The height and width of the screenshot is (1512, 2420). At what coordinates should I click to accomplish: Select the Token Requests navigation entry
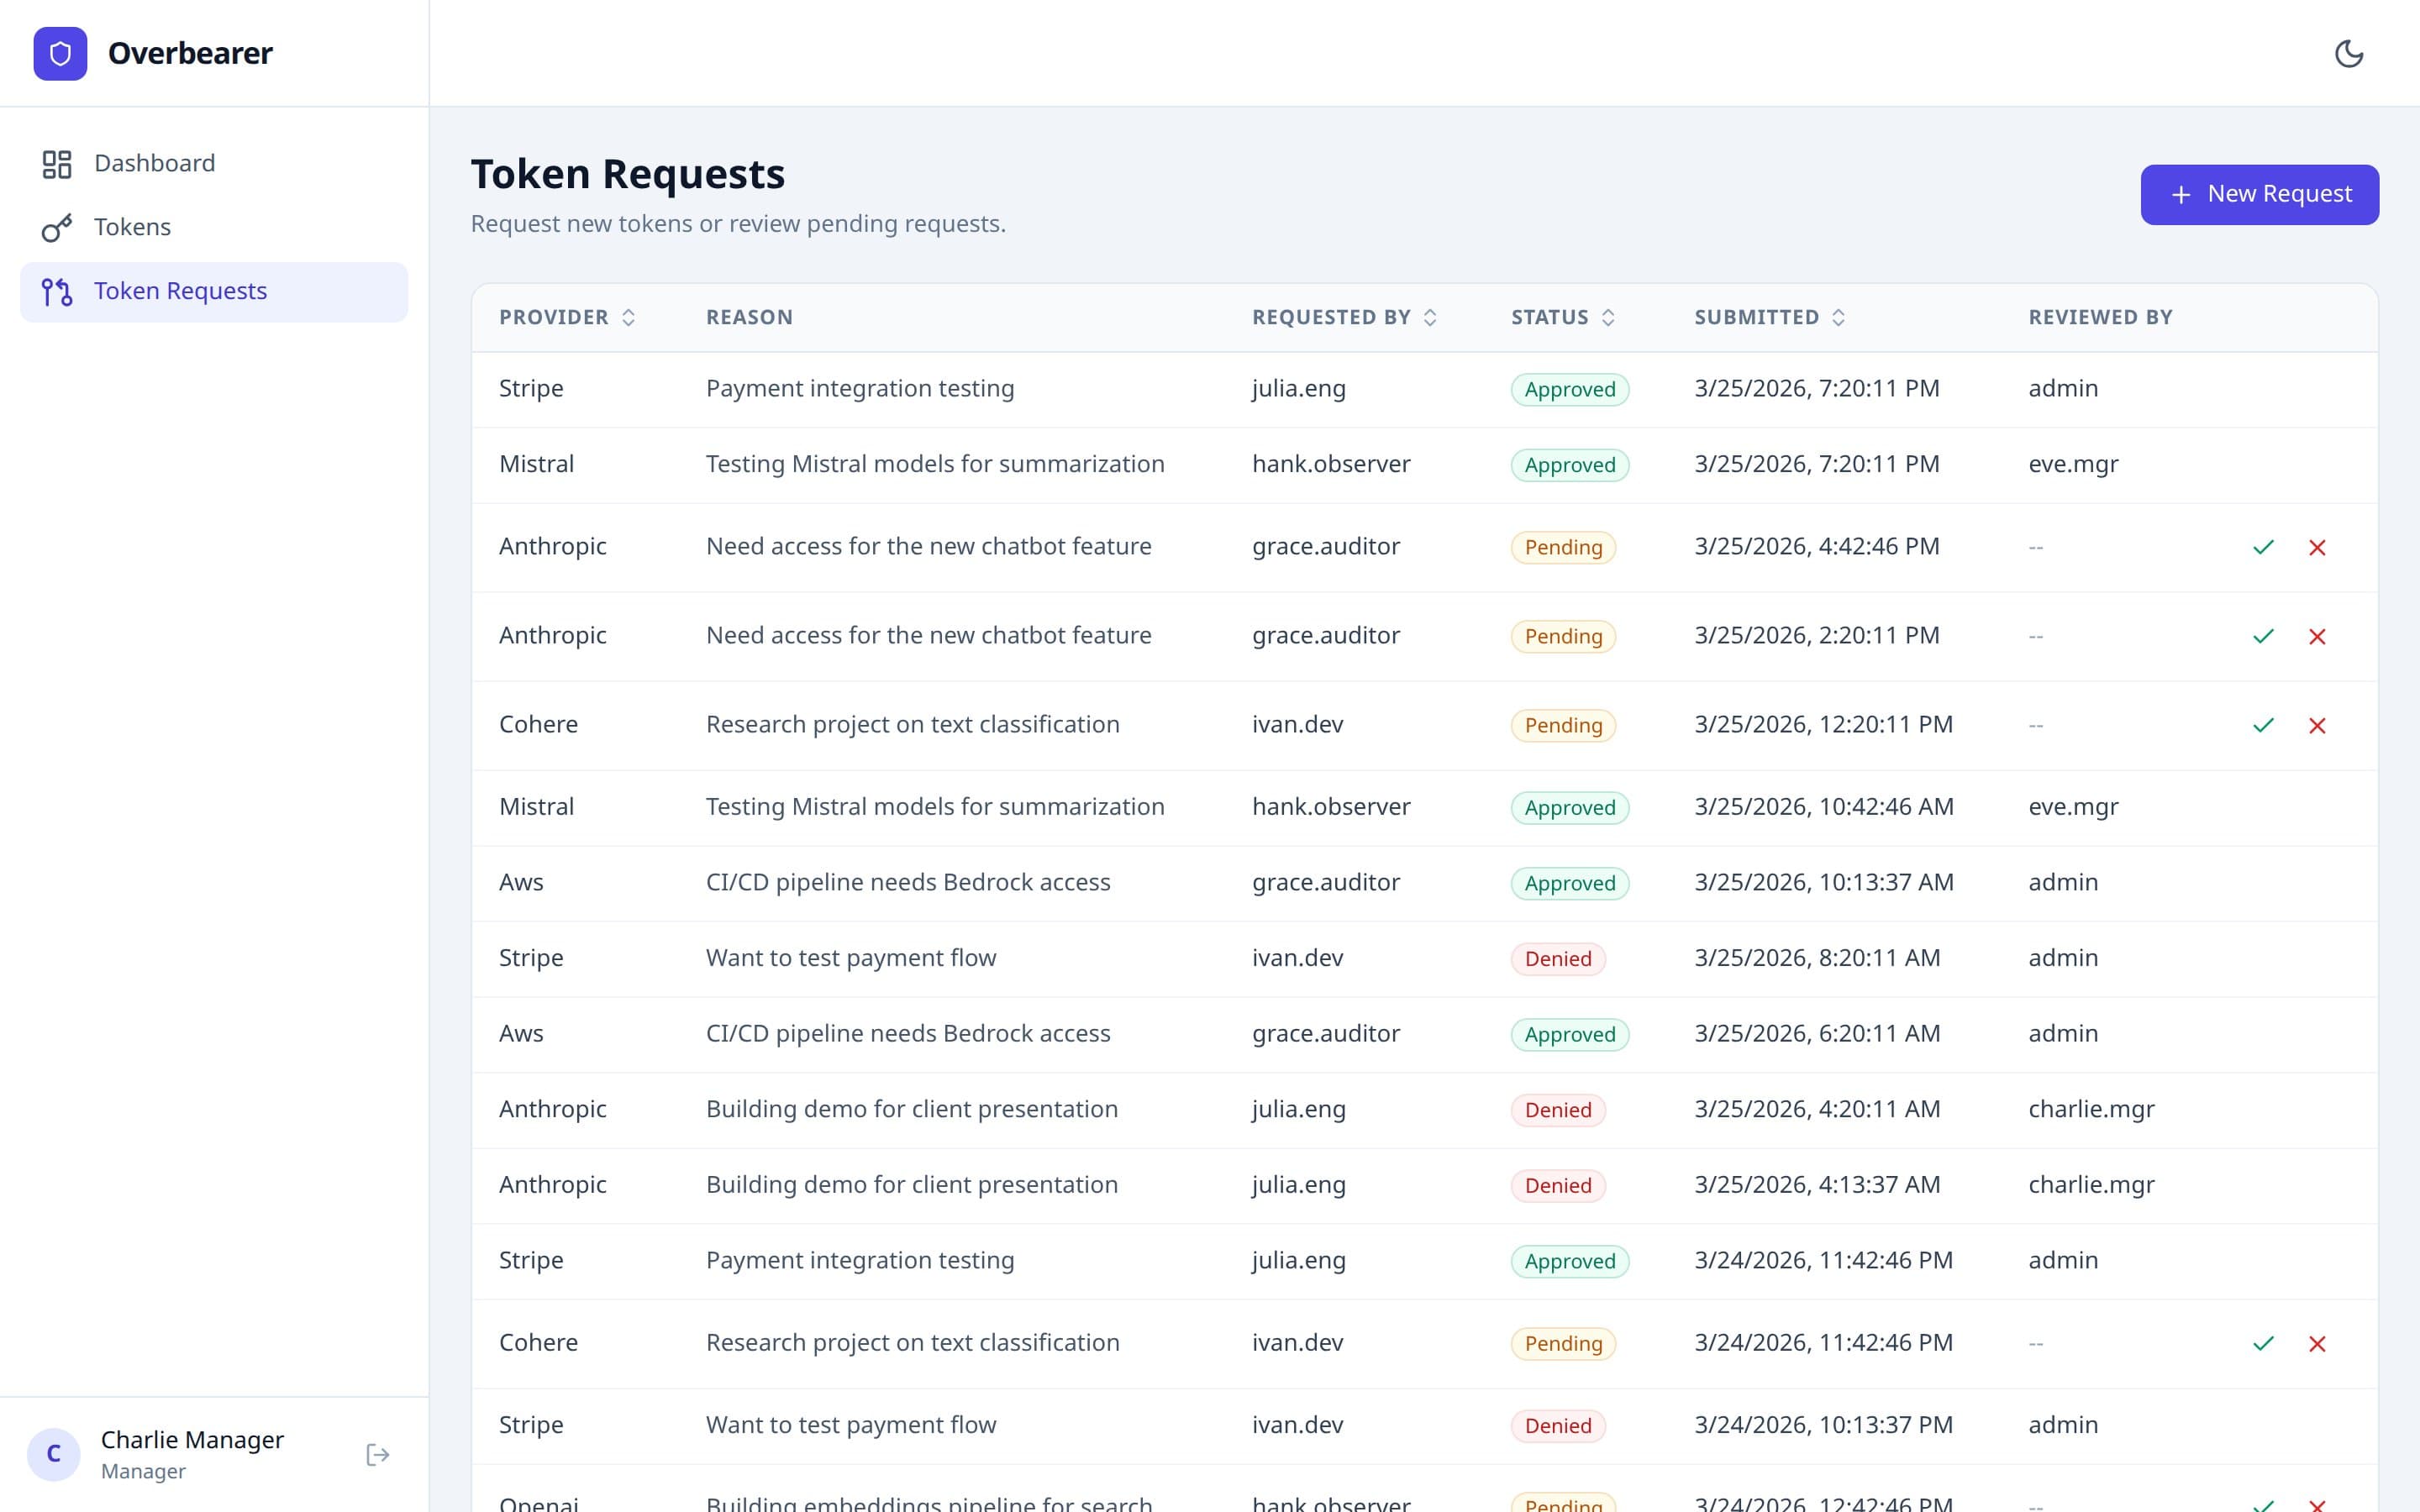pos(181,291)
